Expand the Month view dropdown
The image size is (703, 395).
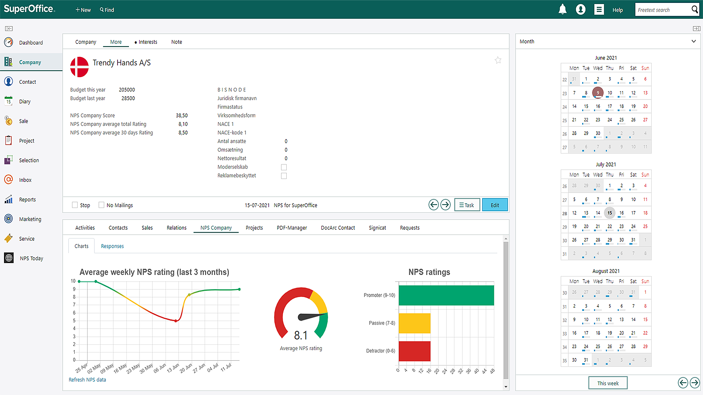click(693, 41)
